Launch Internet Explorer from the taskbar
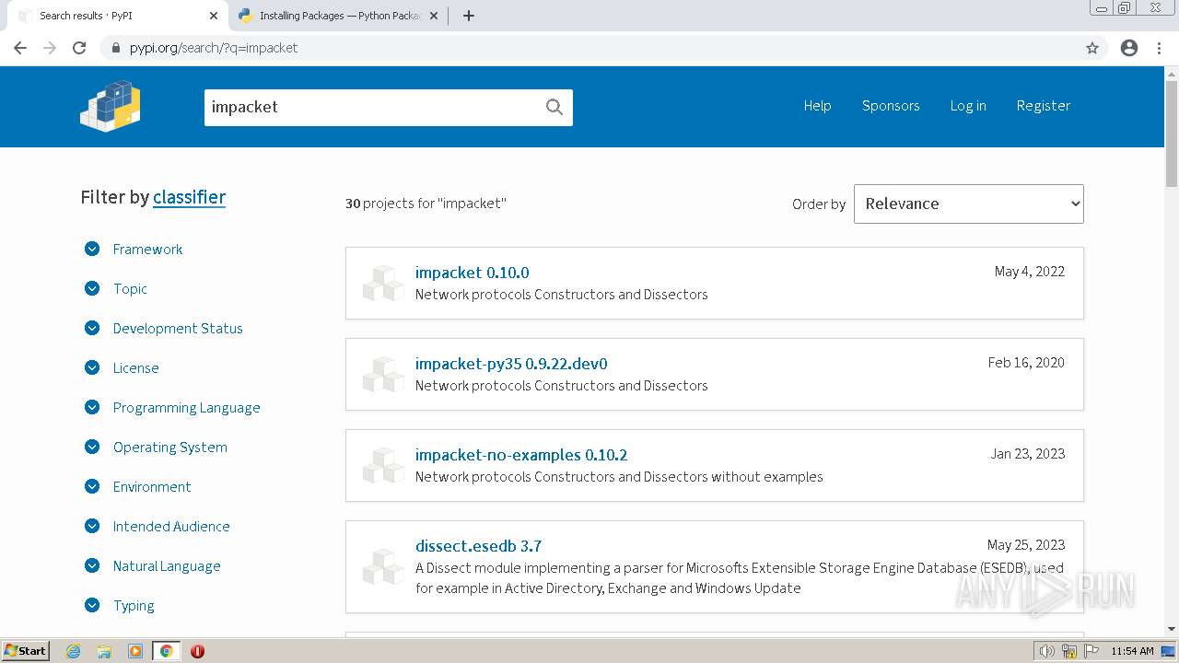 [x=74, y=651]
